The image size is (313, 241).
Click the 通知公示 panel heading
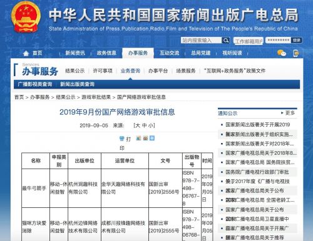228,113
